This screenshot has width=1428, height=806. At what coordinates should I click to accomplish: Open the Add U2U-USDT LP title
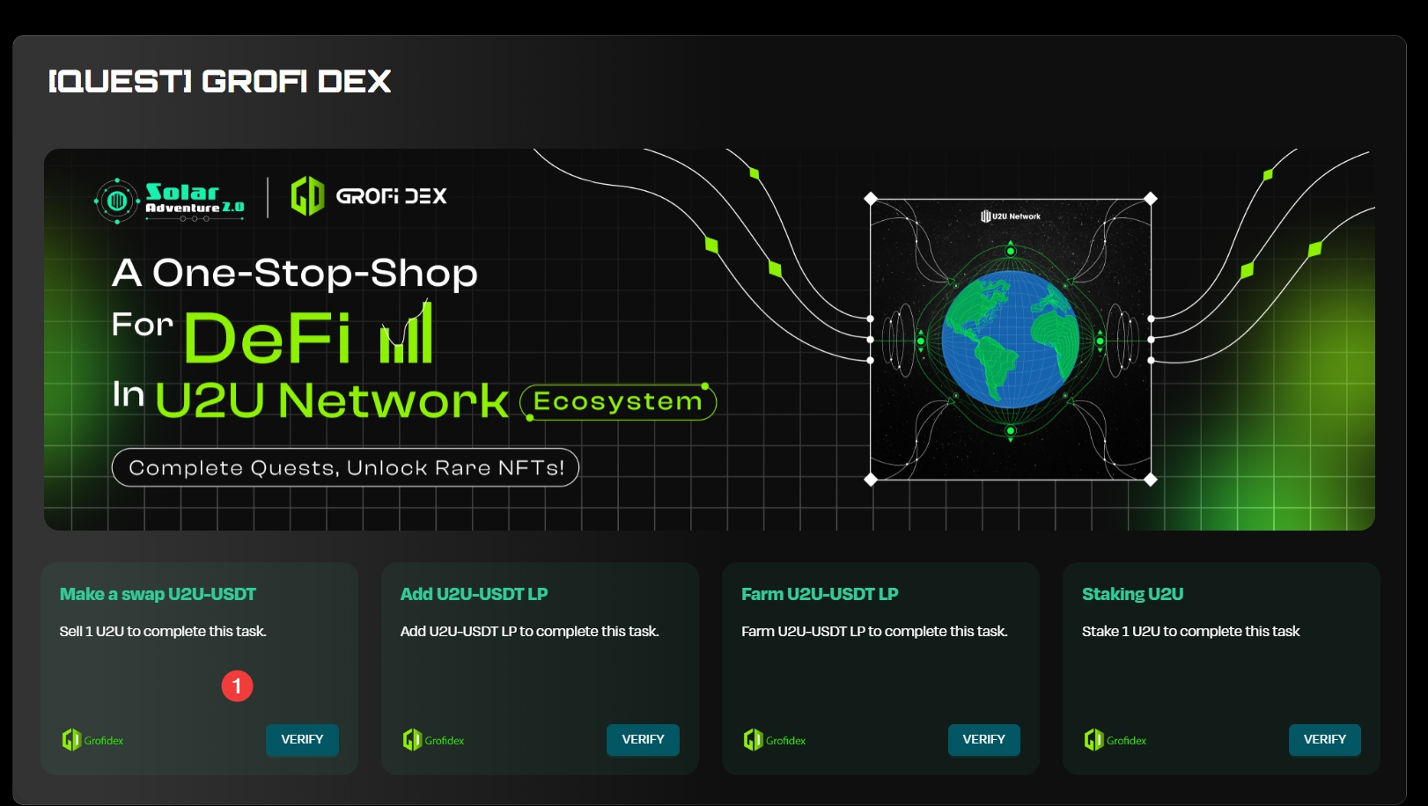pyautogui.click(x=474, y=594)
